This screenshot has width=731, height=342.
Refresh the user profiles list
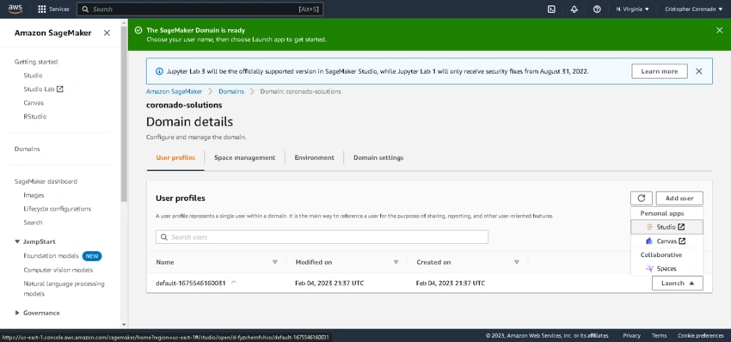[x=641, y=198]
